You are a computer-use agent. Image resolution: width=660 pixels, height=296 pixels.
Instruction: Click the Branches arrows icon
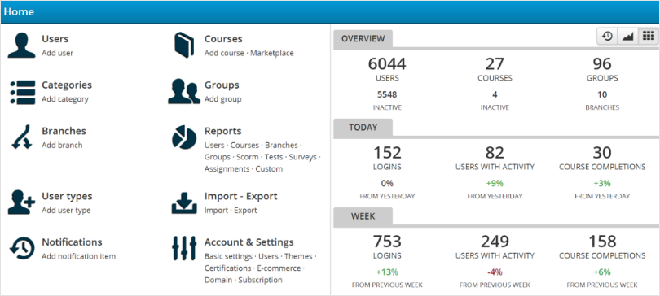pyautogui.click(x=21, y=137)
